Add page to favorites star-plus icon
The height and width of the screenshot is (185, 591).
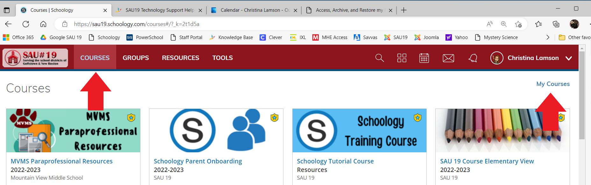point(518,24)
